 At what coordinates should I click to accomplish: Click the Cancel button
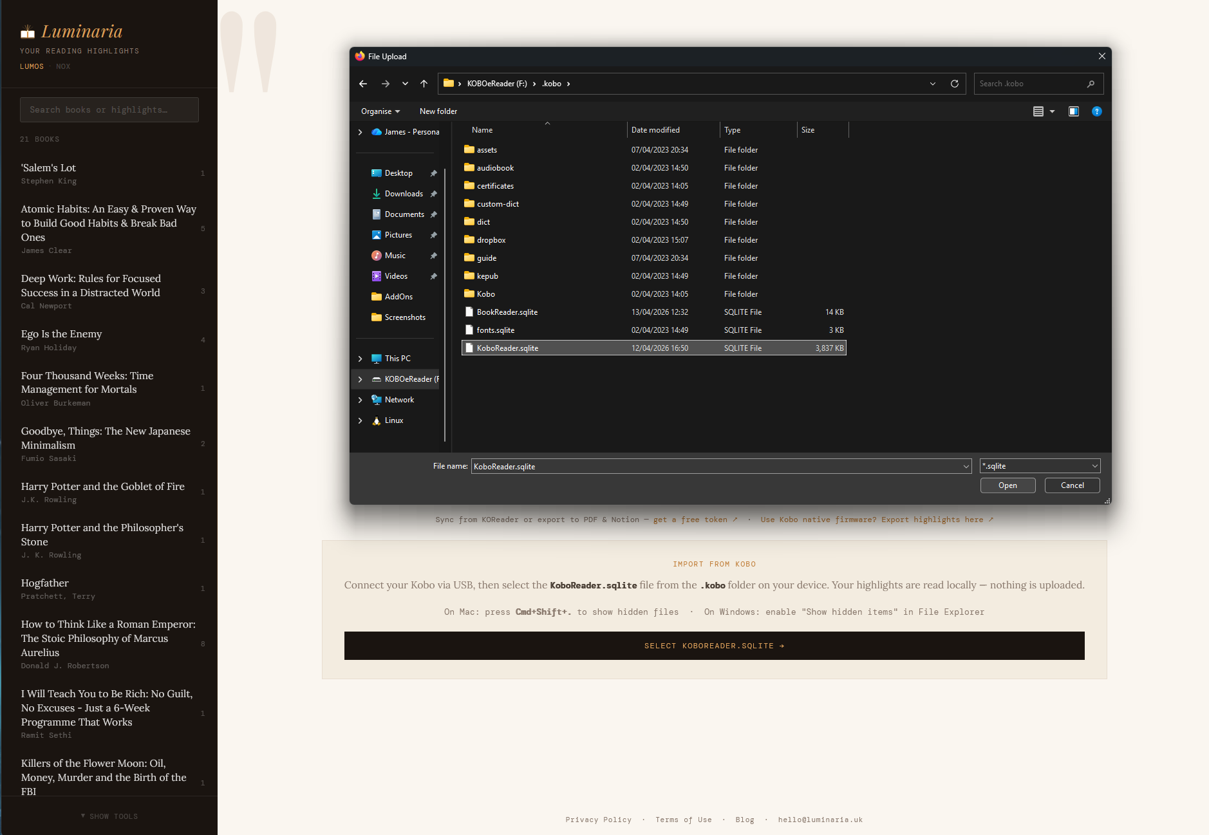[1072, 485]
